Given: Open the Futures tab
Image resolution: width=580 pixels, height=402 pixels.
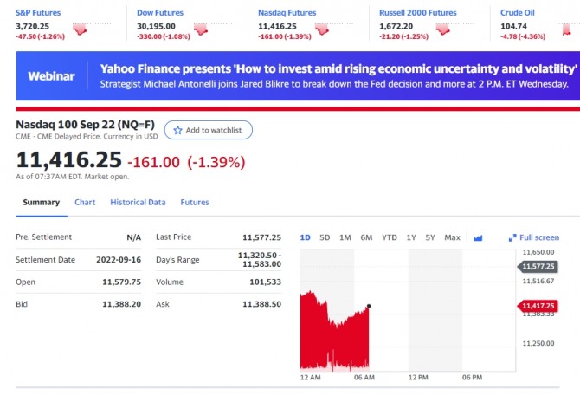Looking at the screenshot, I should 195,202.
